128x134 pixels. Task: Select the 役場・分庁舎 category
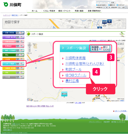pos(9,33)
